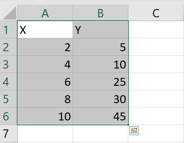
Task: Select column B header
Action: coord(100,13)
